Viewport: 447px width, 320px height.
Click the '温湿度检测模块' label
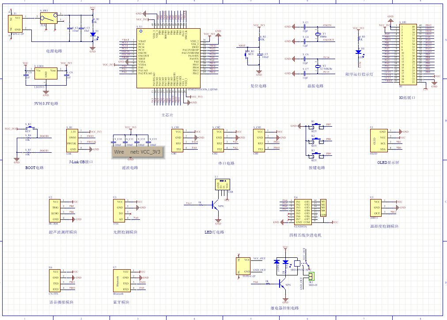(384, 226)
